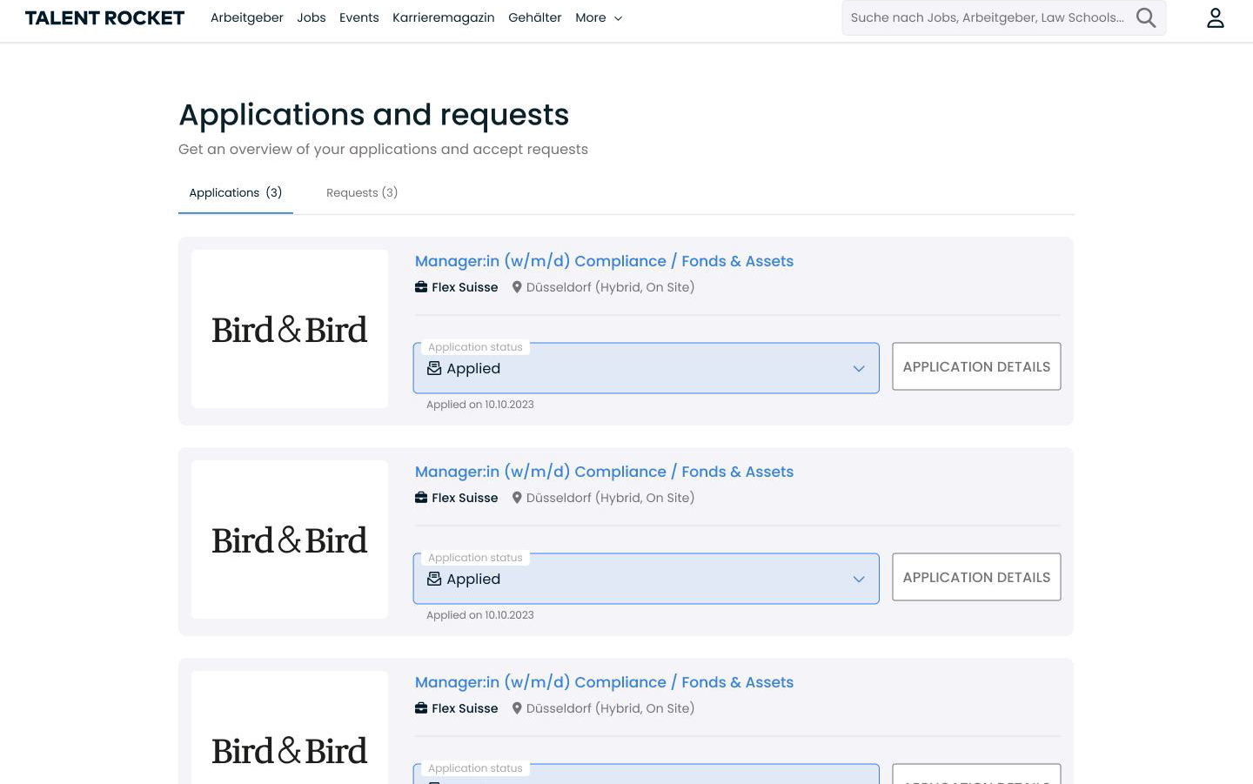This screenshot has height=784, width=1253.
Task: Click 'Düsseldorf (Hybrid, On Site)' in the first card
Action: point(610,287)
